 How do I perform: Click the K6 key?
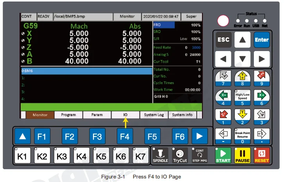121,155
